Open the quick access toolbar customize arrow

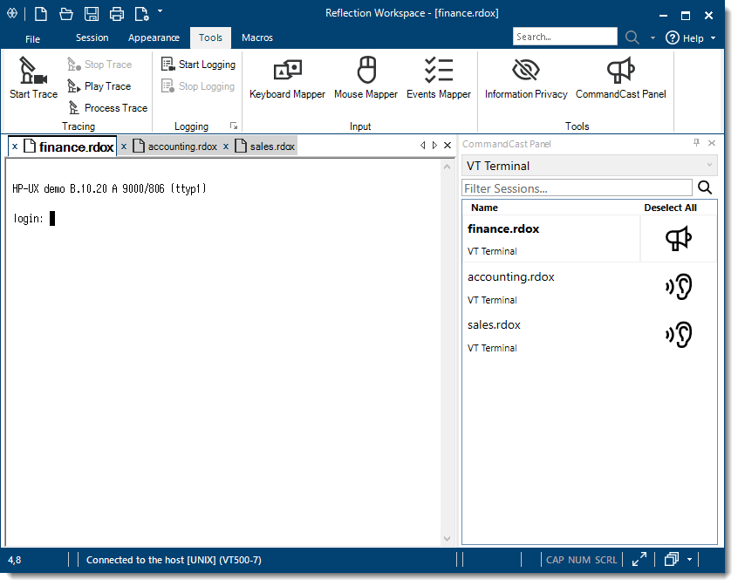point(160,10)
